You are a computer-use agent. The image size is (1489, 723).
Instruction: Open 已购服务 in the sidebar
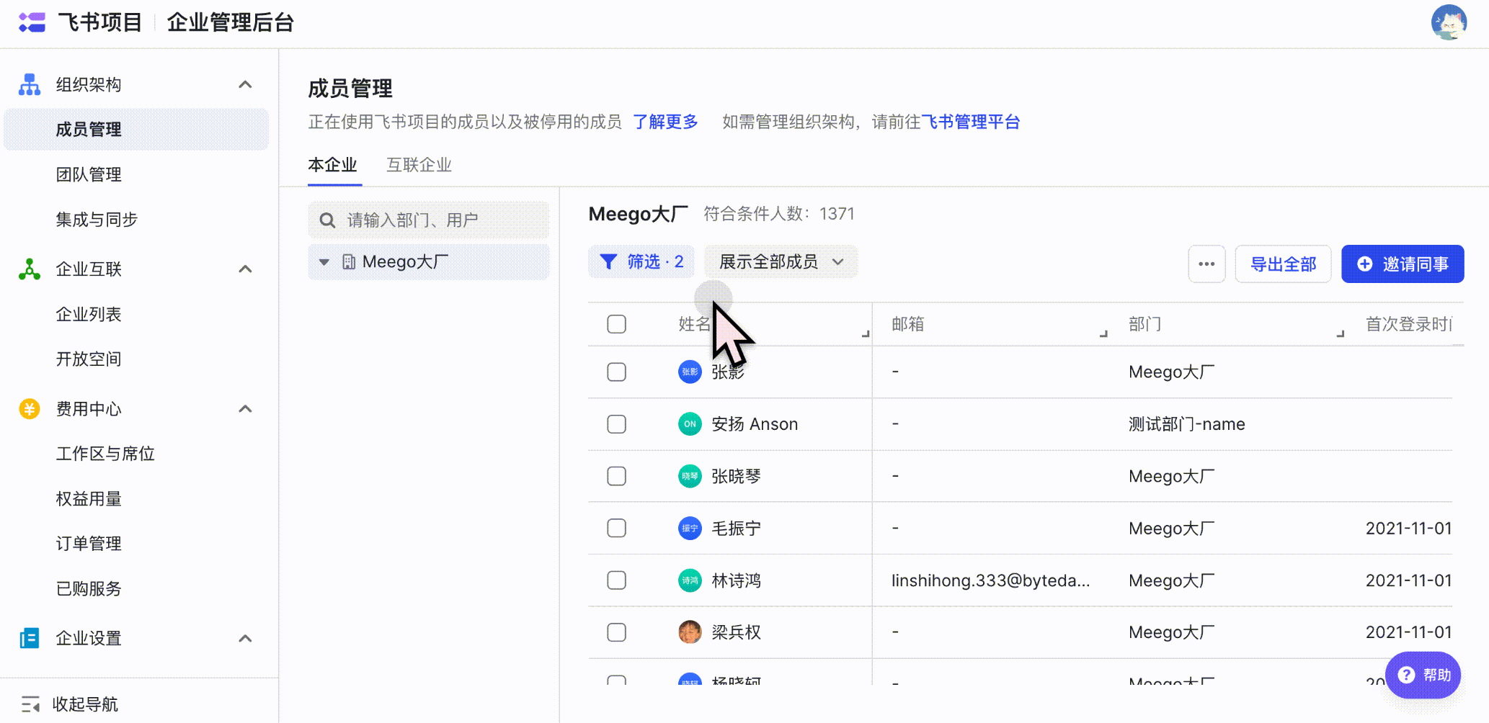click(89, 588)
